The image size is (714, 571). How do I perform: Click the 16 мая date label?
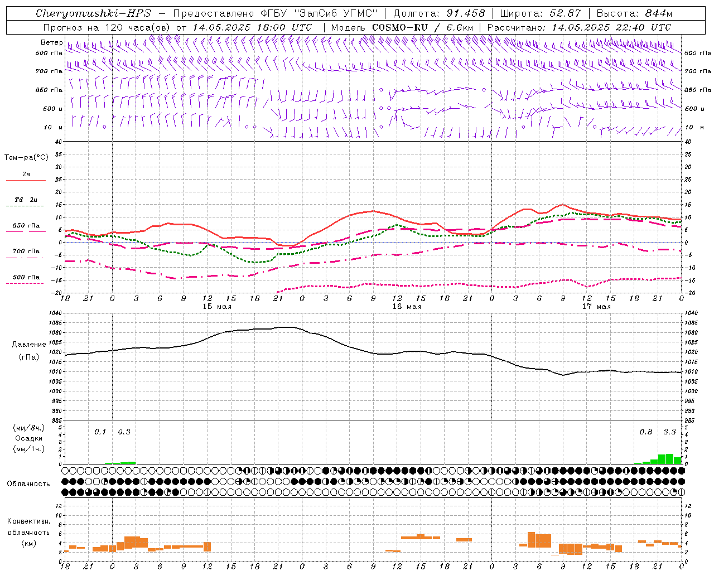pos(406,307)
